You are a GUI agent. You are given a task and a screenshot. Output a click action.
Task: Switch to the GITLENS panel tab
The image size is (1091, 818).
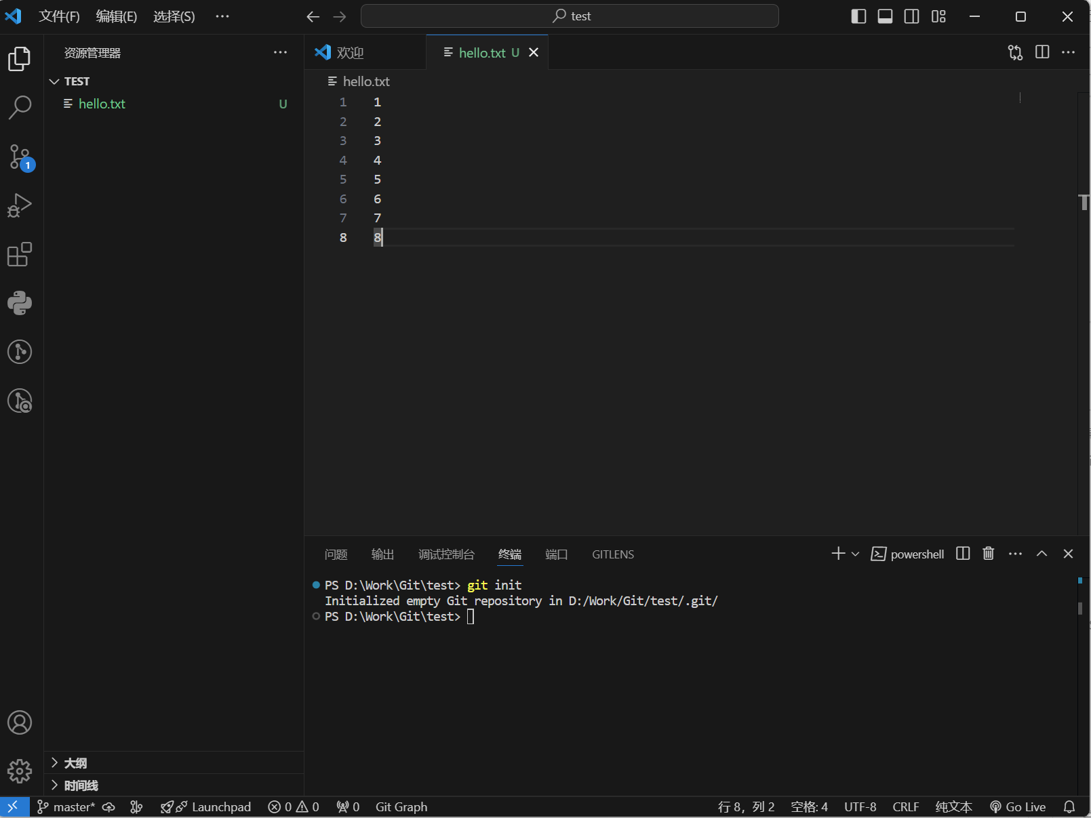click(x=613, y=554)
